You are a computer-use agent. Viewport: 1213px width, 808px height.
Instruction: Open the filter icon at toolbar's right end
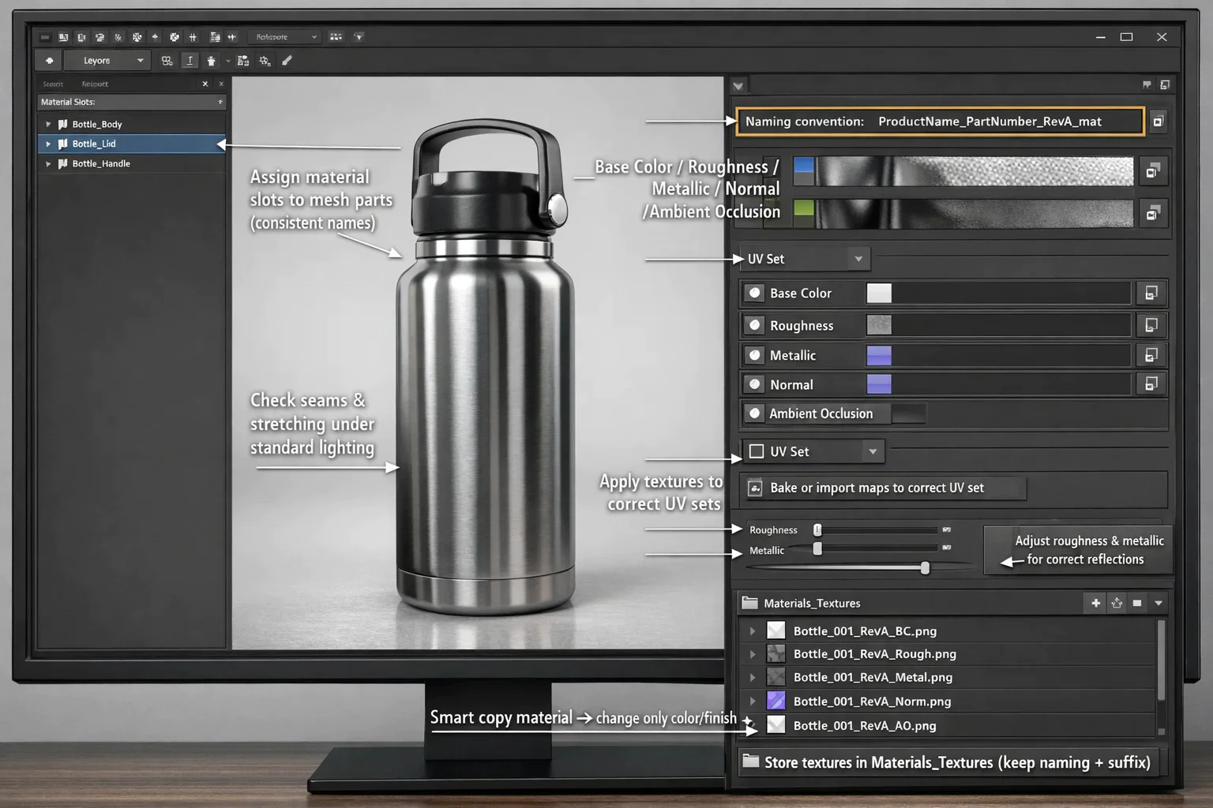359,36
